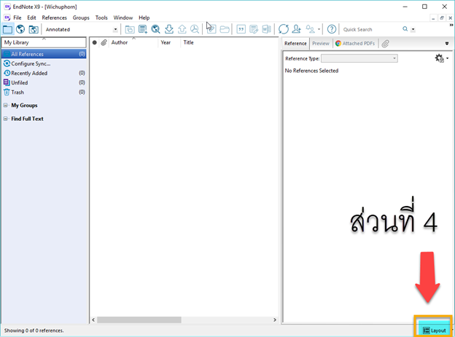
Task: Select Recently Added in library sidebar
Action: pyautogui.click(x=29, y=73)
